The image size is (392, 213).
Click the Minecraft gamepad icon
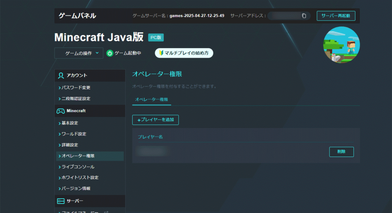[60, 111]
